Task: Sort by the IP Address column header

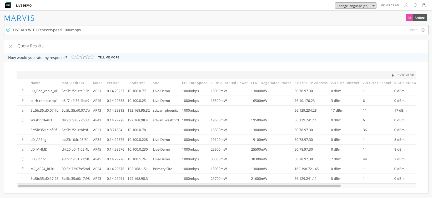Action: coord(137,83)
